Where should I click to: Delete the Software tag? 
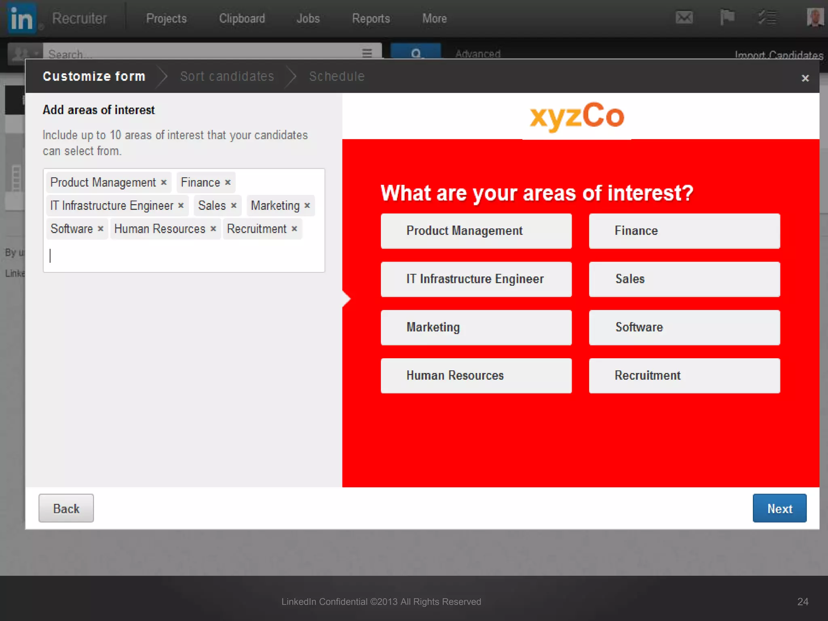point(101,229)
